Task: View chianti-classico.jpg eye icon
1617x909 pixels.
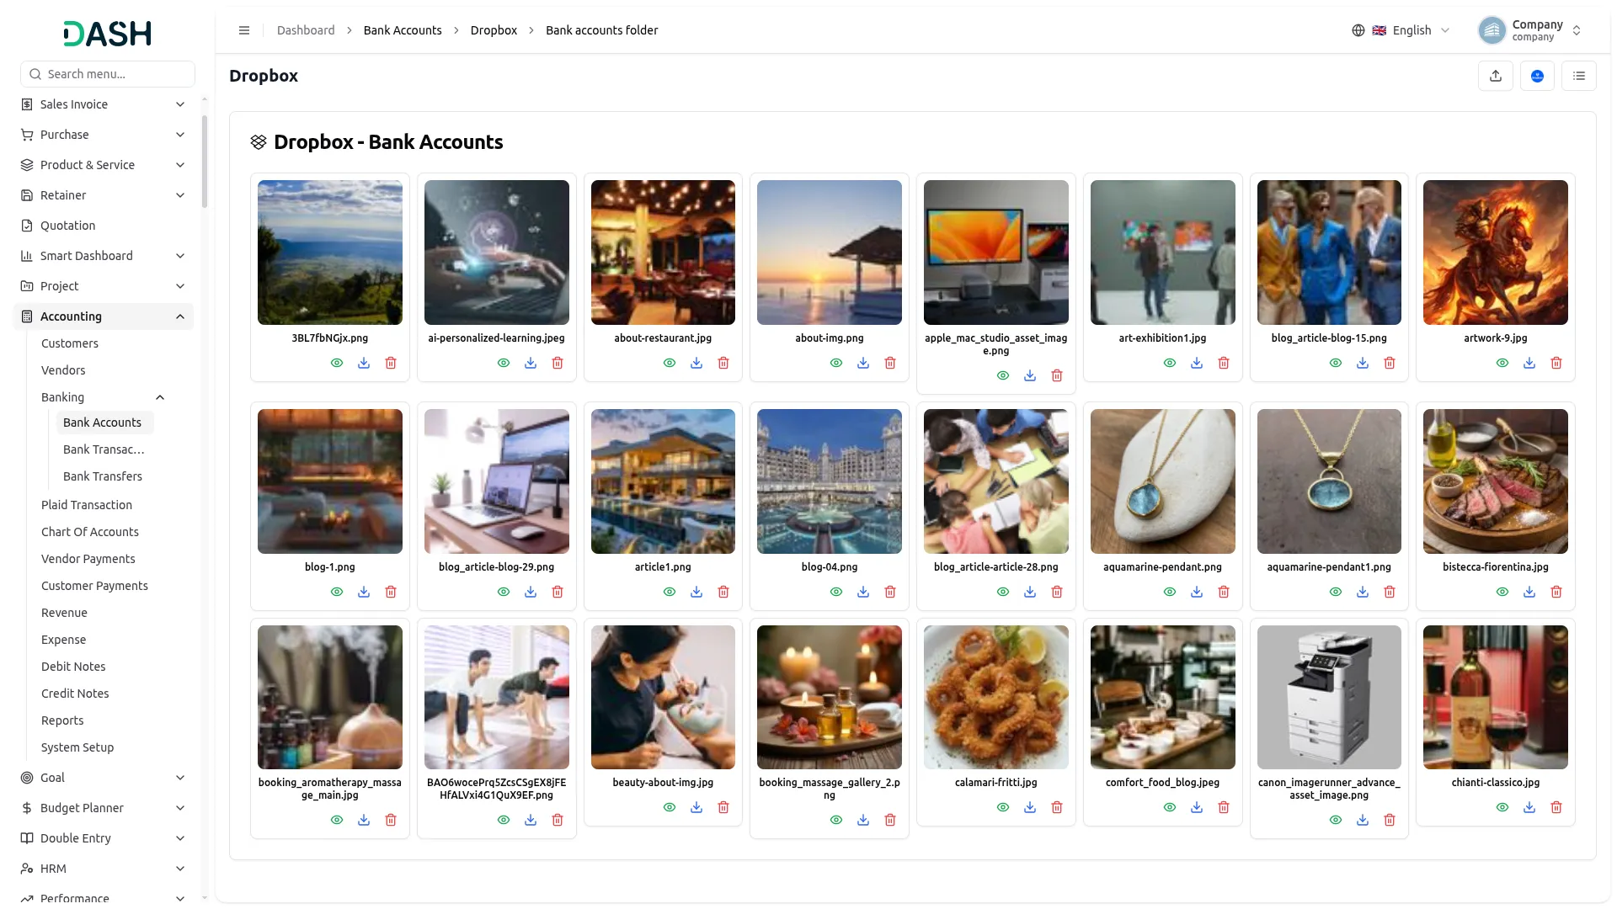Action: coord(1502,807)
